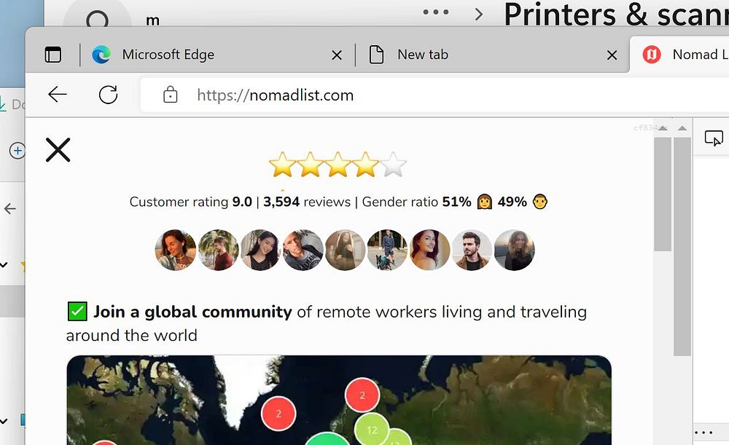Refresh the nomadlist.com page

pos(109,95)
